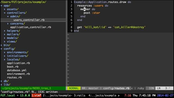Screen dimensions: 174x98
Task: Open boot.rb file
Action: (x=13, y=67)
